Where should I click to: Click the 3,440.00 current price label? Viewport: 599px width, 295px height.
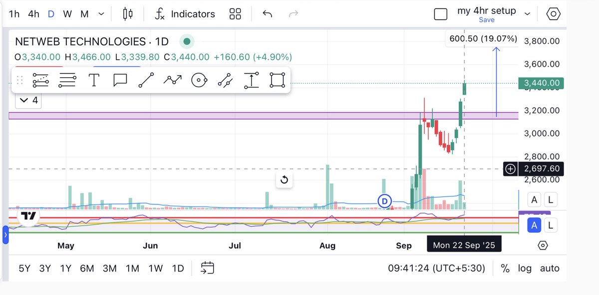(541, 83)
